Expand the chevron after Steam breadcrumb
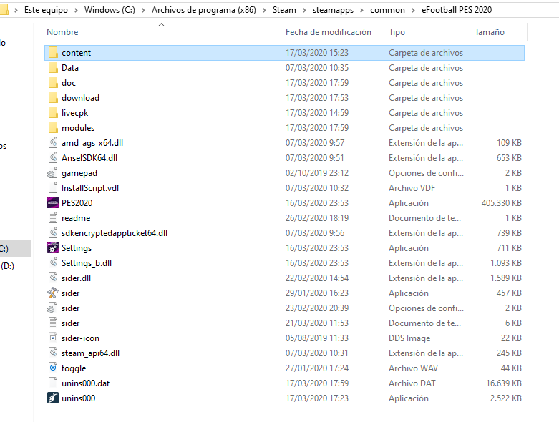Viewport: 559px width, 422px height. [x=304, y=10]
